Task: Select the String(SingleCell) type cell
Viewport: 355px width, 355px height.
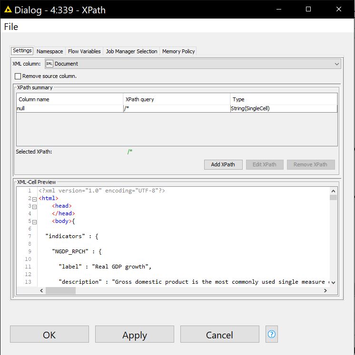Action: click(x=284, y=108)
